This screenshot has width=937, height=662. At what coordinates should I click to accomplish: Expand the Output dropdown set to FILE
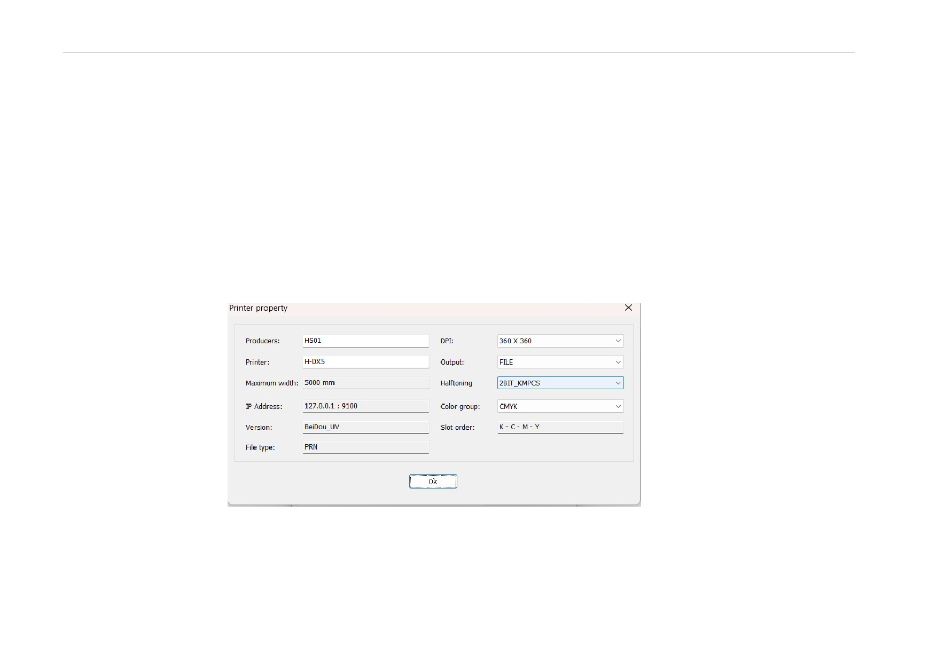click(560, 362)
